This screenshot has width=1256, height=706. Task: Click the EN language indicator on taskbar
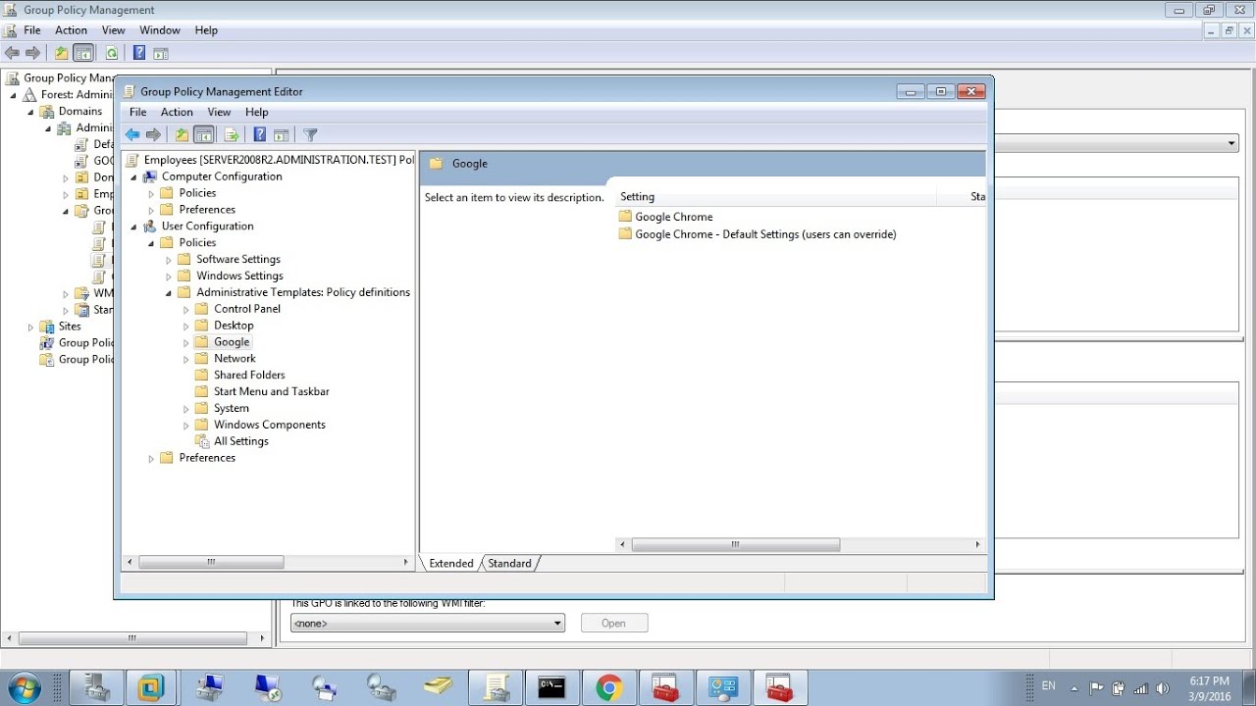click(x=1049, y=686)
